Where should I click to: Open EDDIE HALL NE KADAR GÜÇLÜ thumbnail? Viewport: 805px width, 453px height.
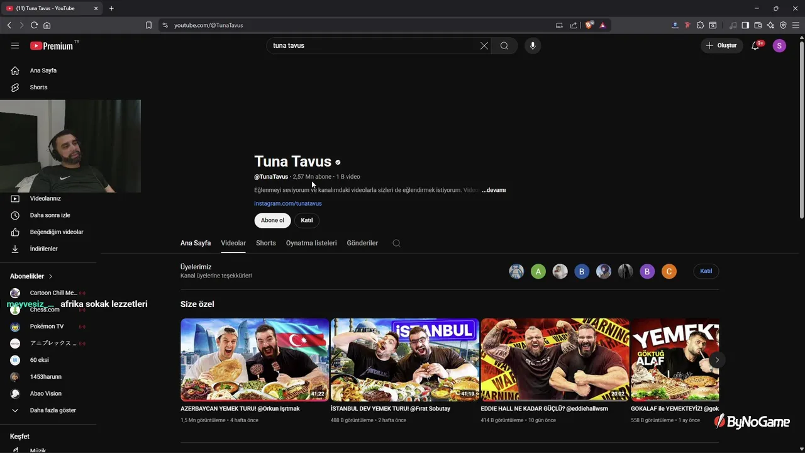555,360
